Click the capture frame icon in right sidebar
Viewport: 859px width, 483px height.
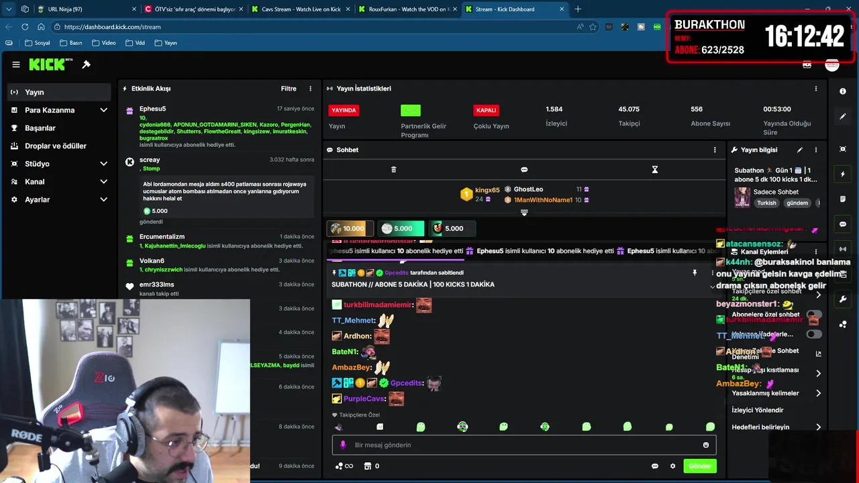click(843, 149)
